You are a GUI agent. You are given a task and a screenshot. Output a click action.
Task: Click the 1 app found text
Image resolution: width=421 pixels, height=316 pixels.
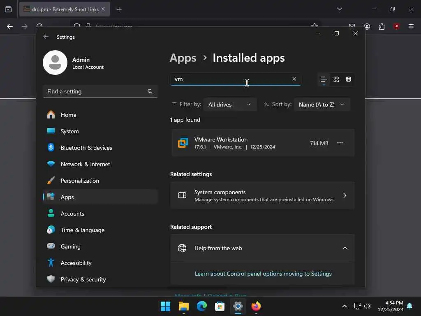185,120
